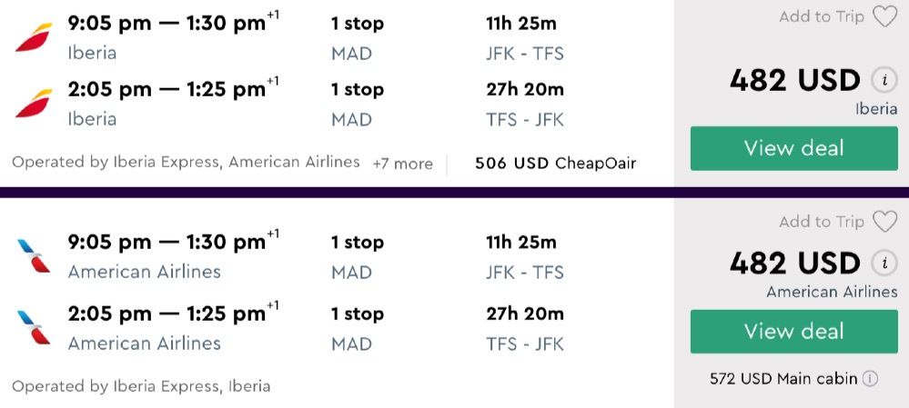
Task: Toggle the heart icon on American Airlines result
Action: (884, 222)
